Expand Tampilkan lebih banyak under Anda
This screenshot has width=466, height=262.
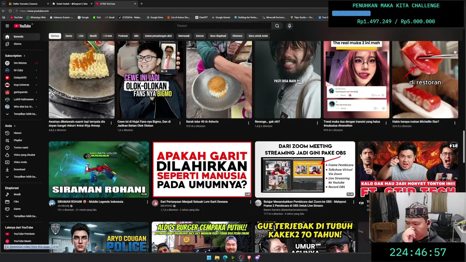21,177
